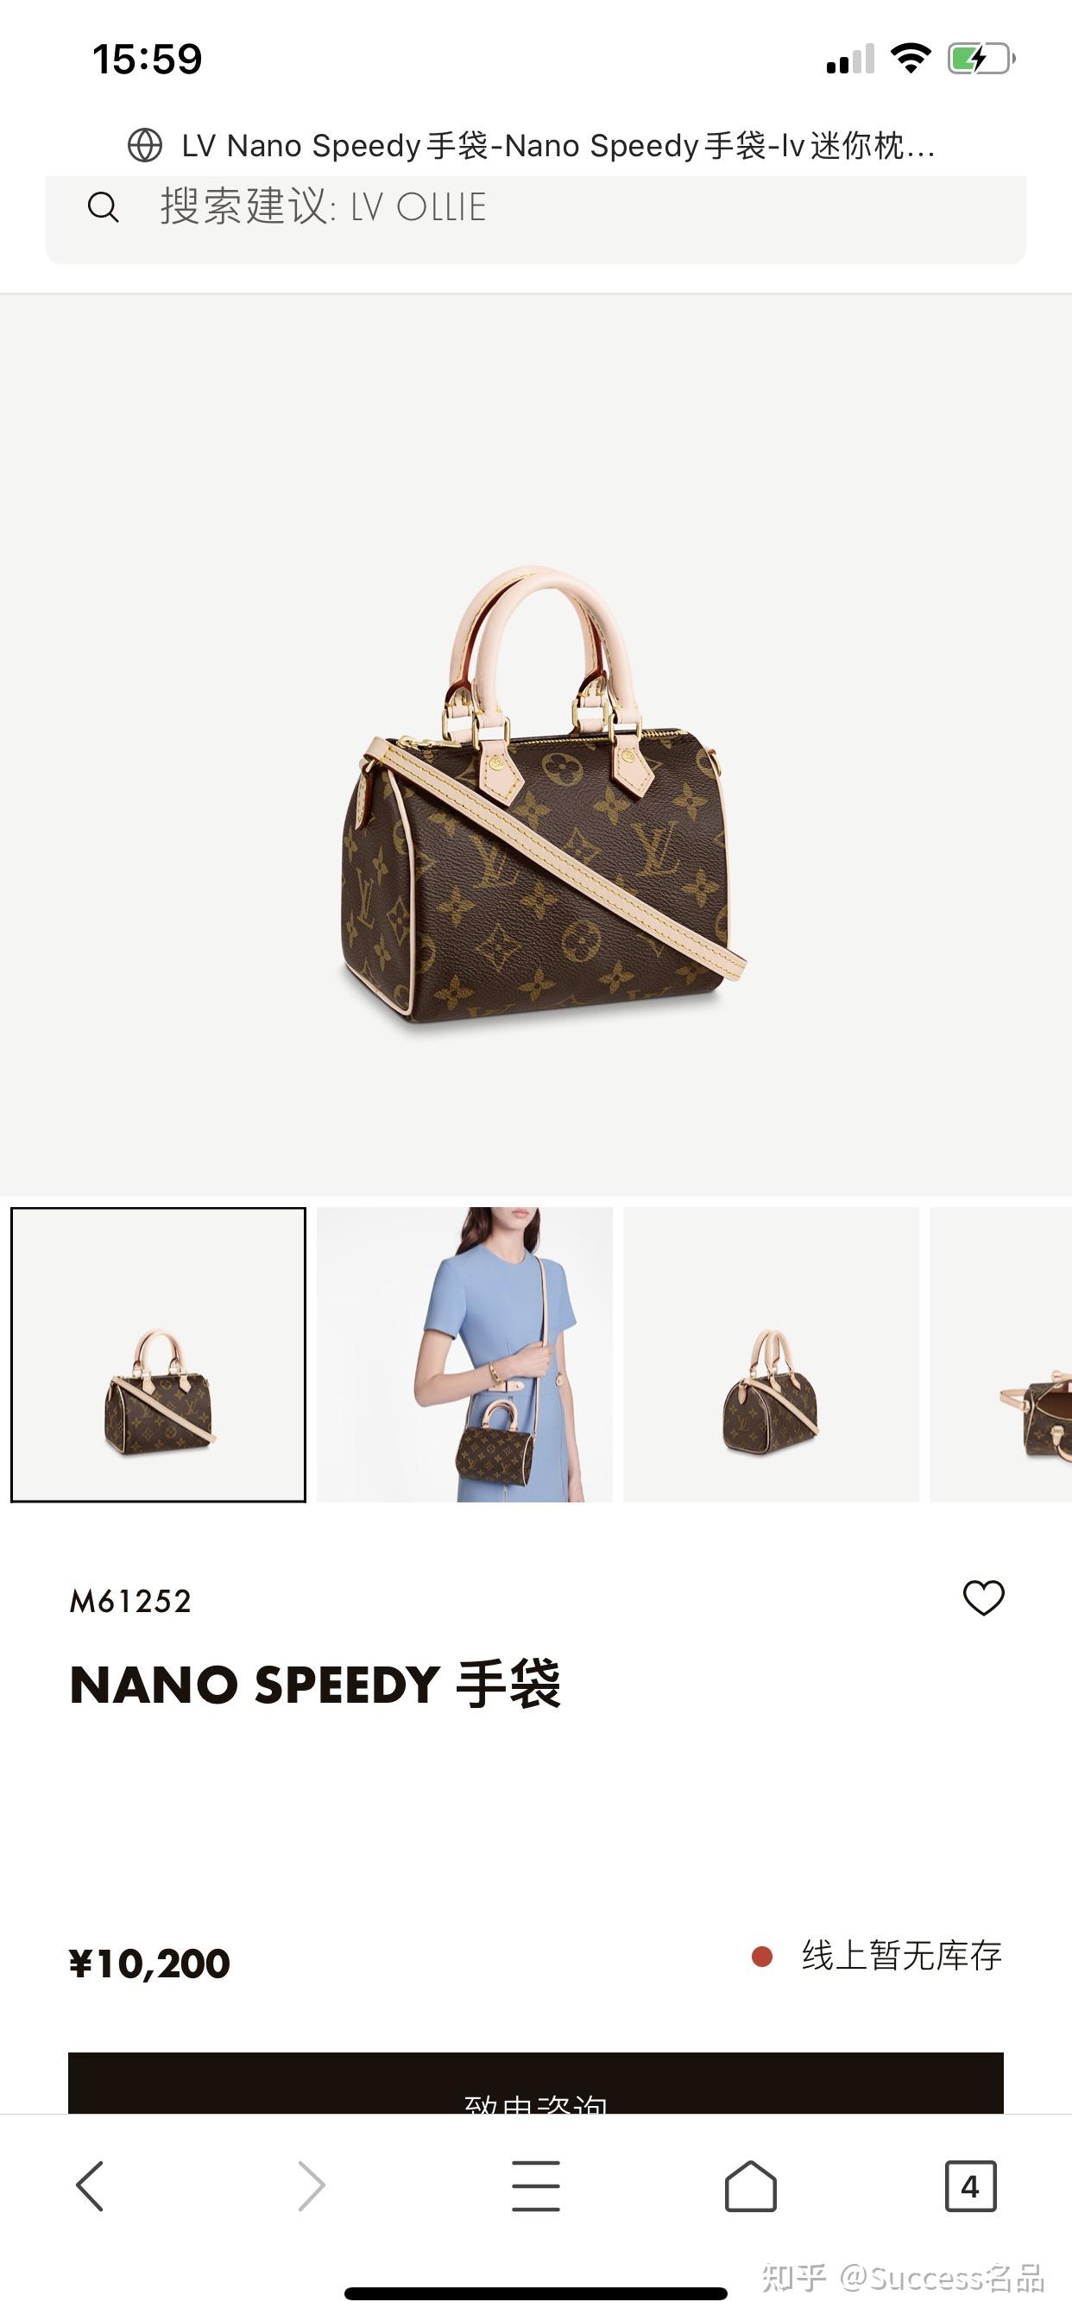Tap the browser home icon
Screen dimensions: 1072x2321
click(750, 2185)
